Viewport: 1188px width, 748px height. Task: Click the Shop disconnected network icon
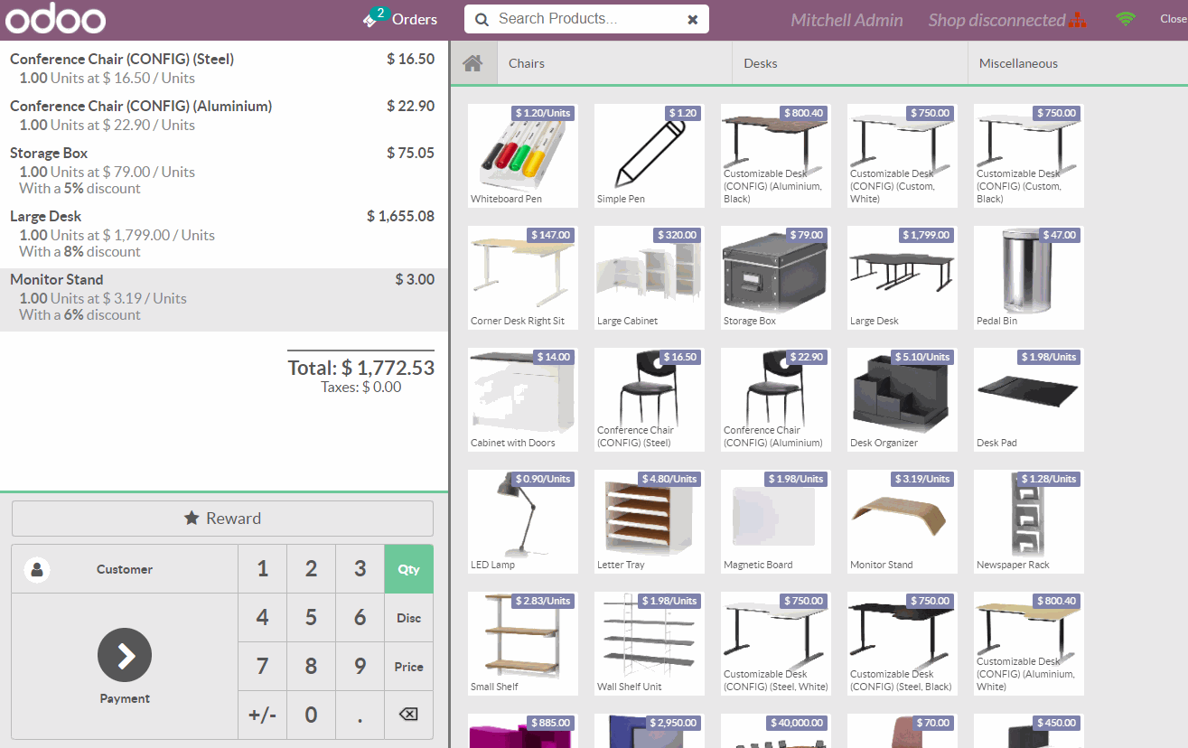click(x=1079, y=18)
